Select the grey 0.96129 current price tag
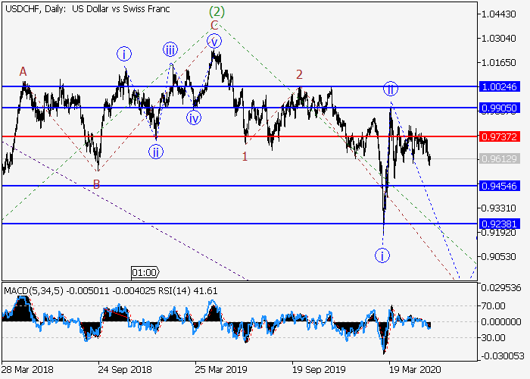Image resolution: width=530 pixels, height=379 pixels. point(499,158)
